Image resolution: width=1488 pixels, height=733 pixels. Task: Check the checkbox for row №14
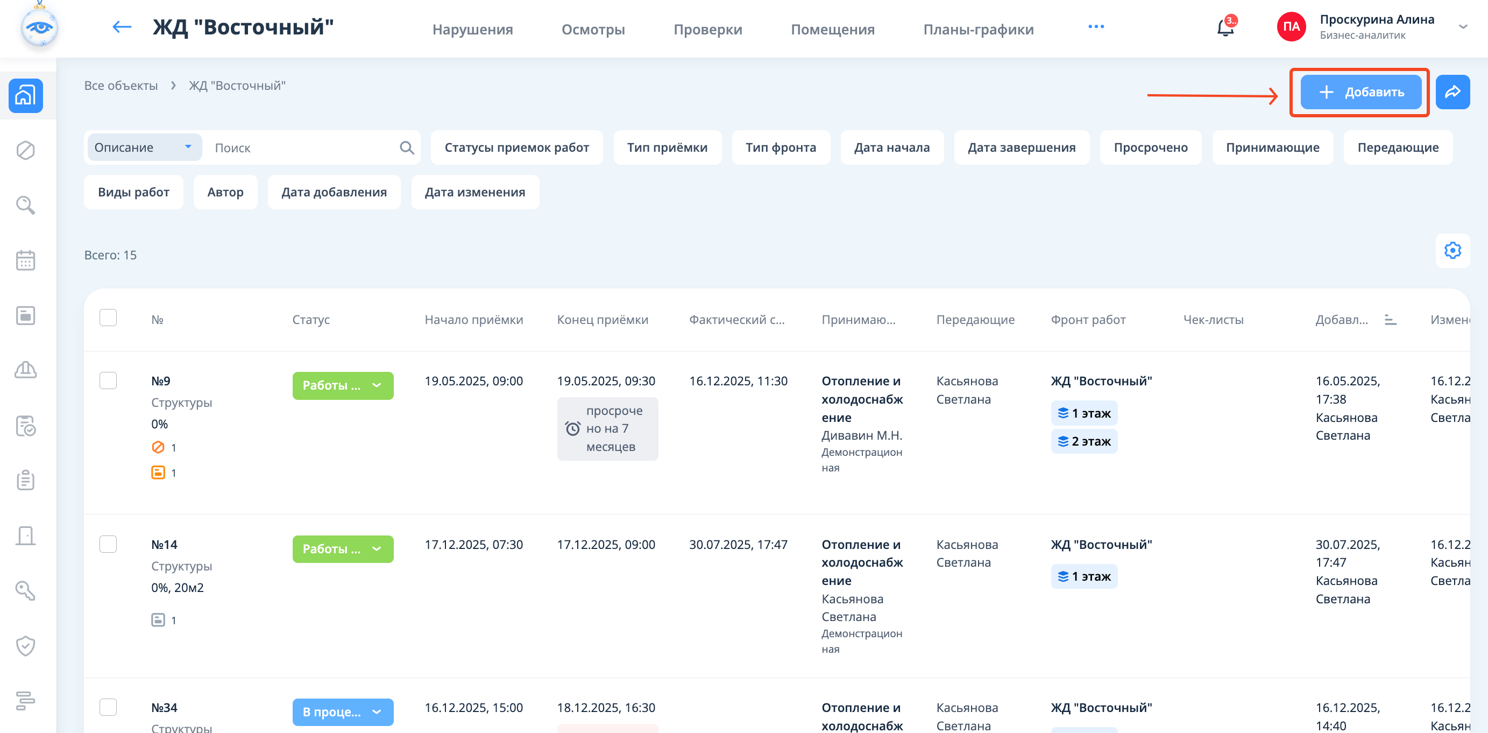pyautogui.click(x=108, y=544)
